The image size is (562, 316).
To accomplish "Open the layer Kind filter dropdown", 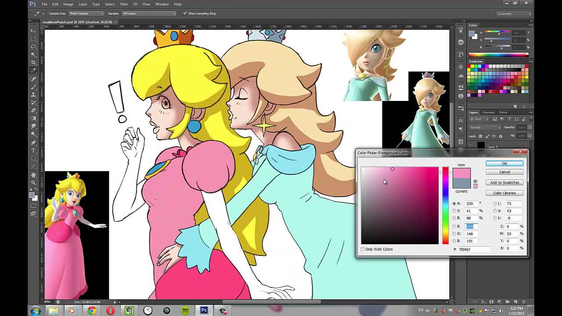I will coord(479,119).
